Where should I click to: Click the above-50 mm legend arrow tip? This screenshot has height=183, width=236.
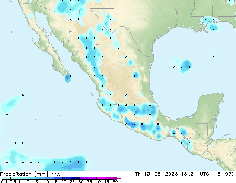click(118, 178)
